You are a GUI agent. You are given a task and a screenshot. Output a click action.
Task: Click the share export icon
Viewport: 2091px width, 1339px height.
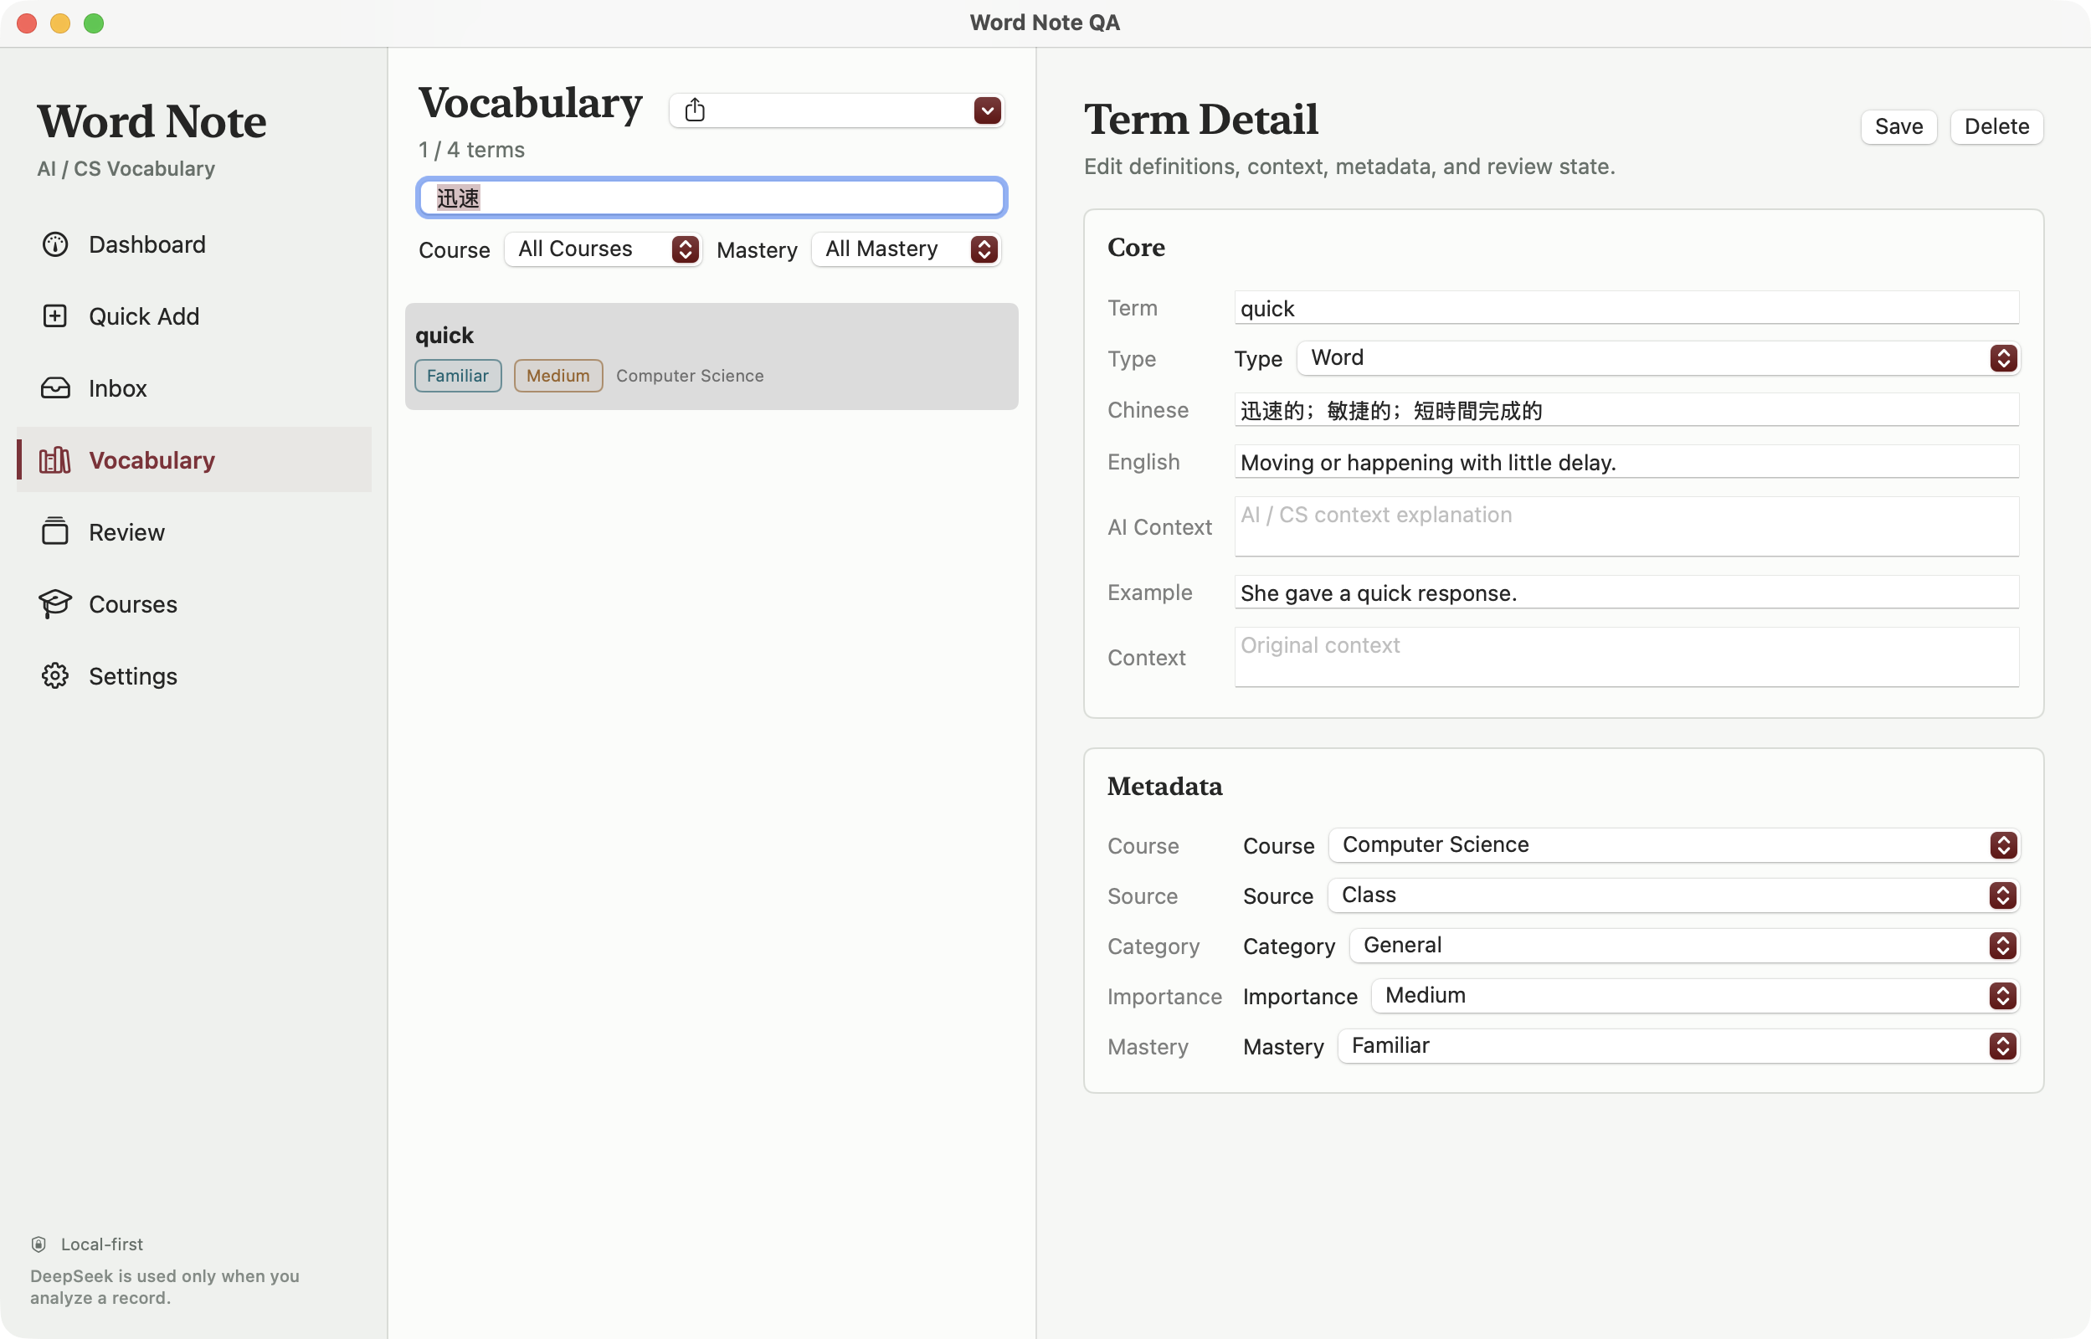click(695, 110)
